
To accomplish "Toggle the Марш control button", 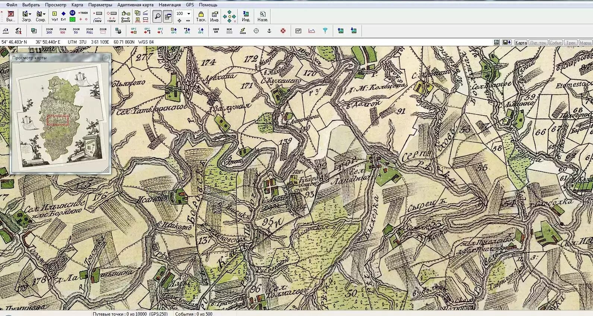I will (x=586, y=43).
